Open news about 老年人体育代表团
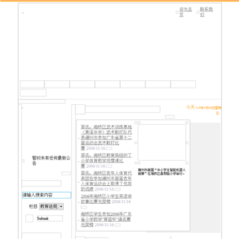The width and height of the screenshot is (239, 239). click(106, 181)
